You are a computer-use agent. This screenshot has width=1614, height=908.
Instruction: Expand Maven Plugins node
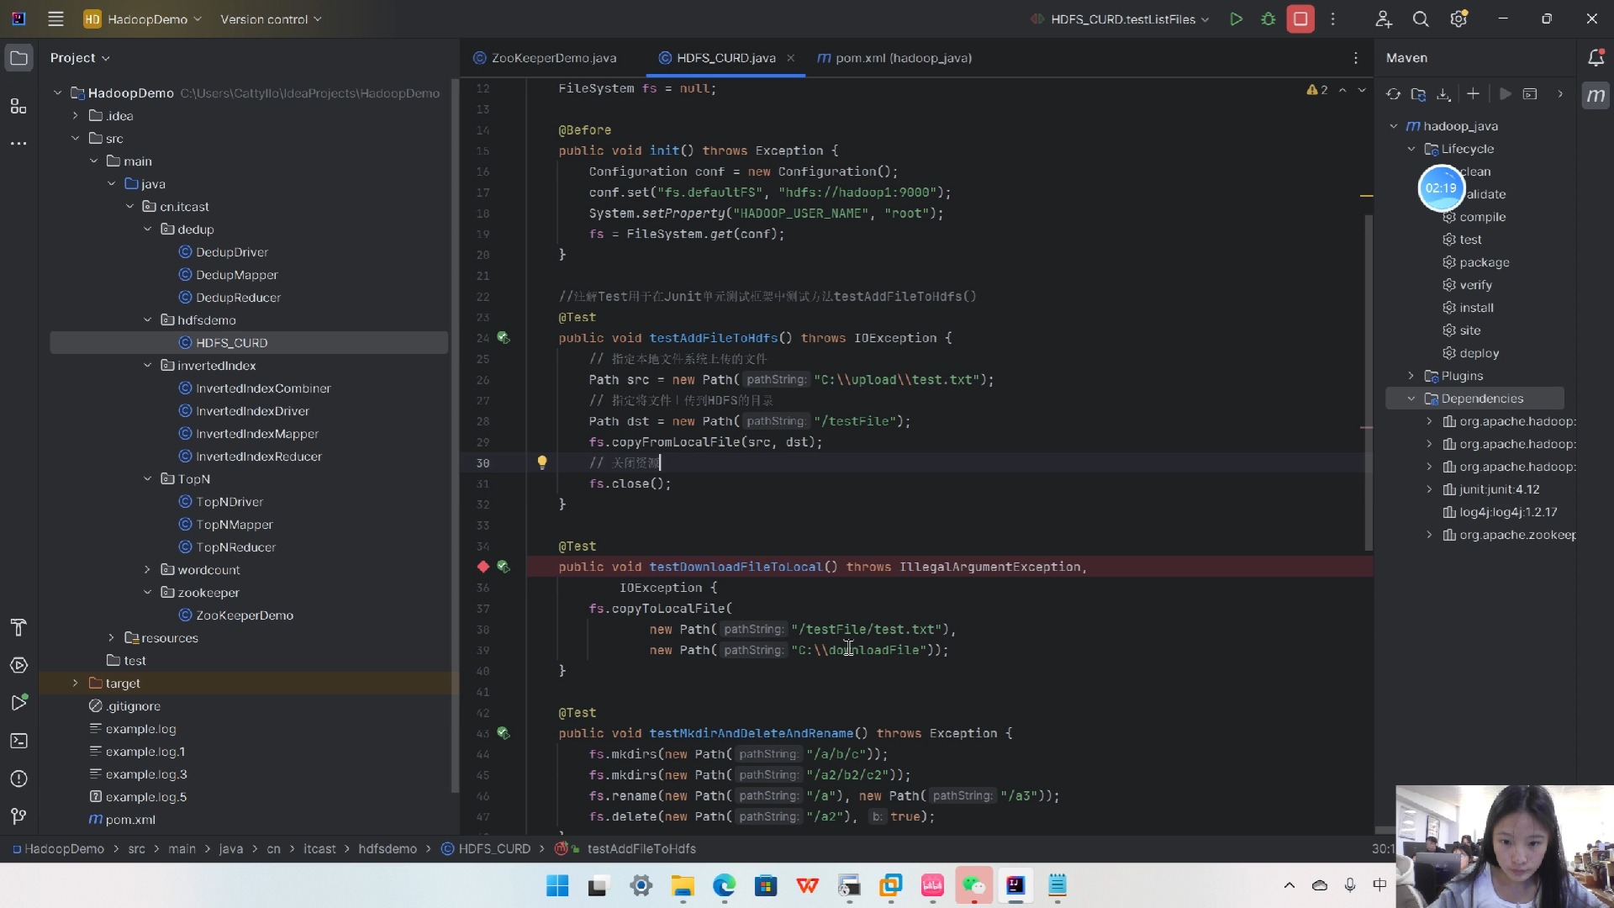tap(1411, 376)
